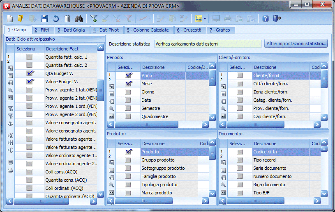Click in the Descrizione statistica field
The height and width of the screenshot is (212, 335).
(208, 44)
